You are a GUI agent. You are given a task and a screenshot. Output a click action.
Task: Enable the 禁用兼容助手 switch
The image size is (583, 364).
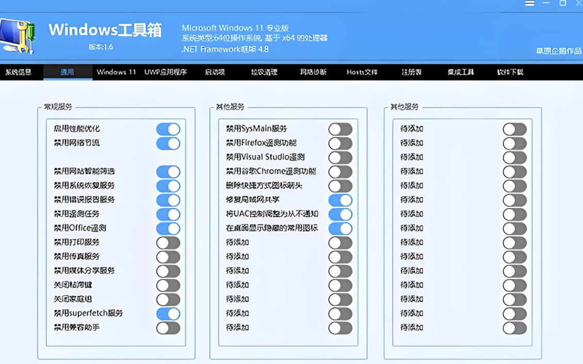[168, 327]
